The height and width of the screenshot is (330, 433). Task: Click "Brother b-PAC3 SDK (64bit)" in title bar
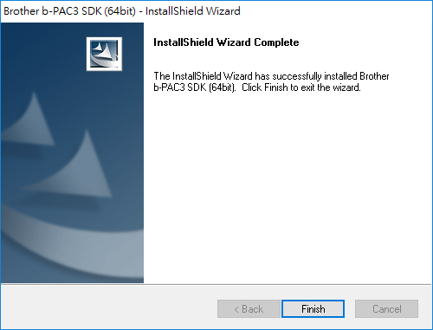click(69, 11)
